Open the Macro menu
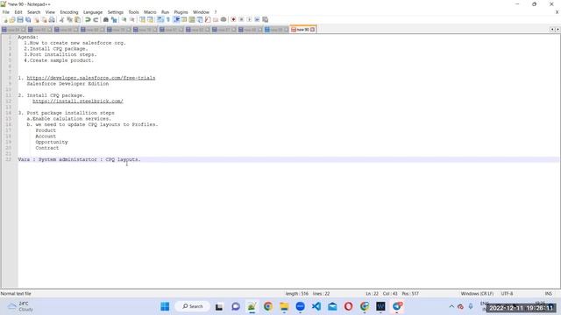 (x=150, y=12)
